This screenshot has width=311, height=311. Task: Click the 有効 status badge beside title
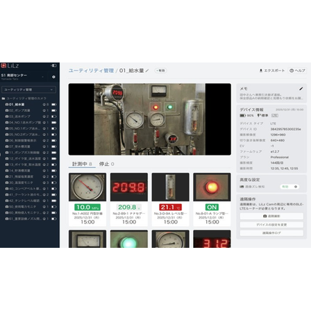click(161, 71)
